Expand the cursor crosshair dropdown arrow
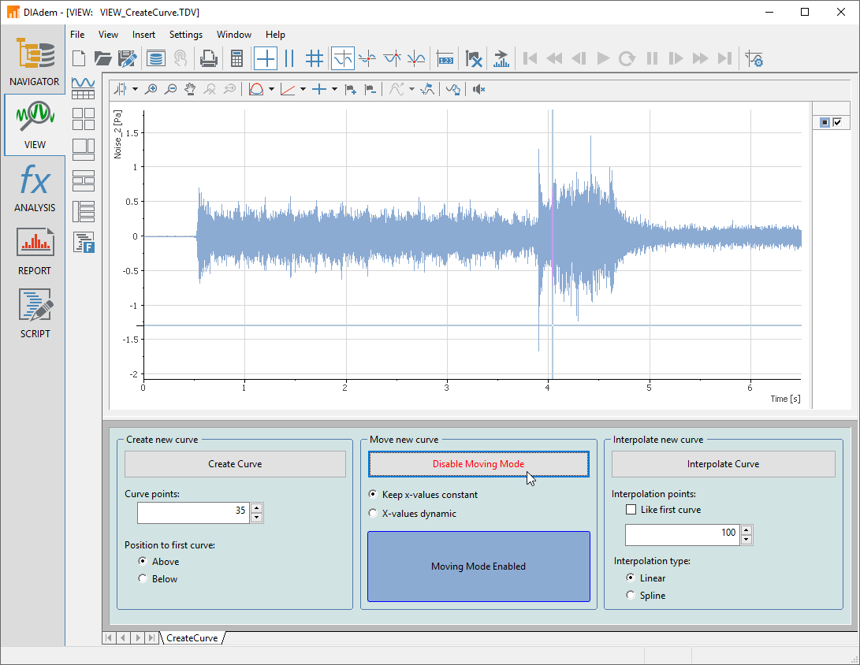This screenshot has width=860, height=665. pos(334,90)
